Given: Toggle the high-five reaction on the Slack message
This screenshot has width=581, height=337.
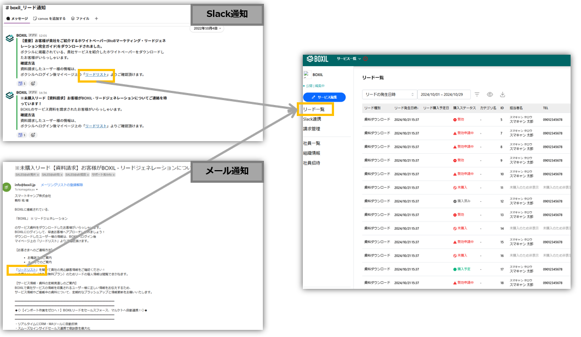Looking at the screenshot, I should 22,83.
